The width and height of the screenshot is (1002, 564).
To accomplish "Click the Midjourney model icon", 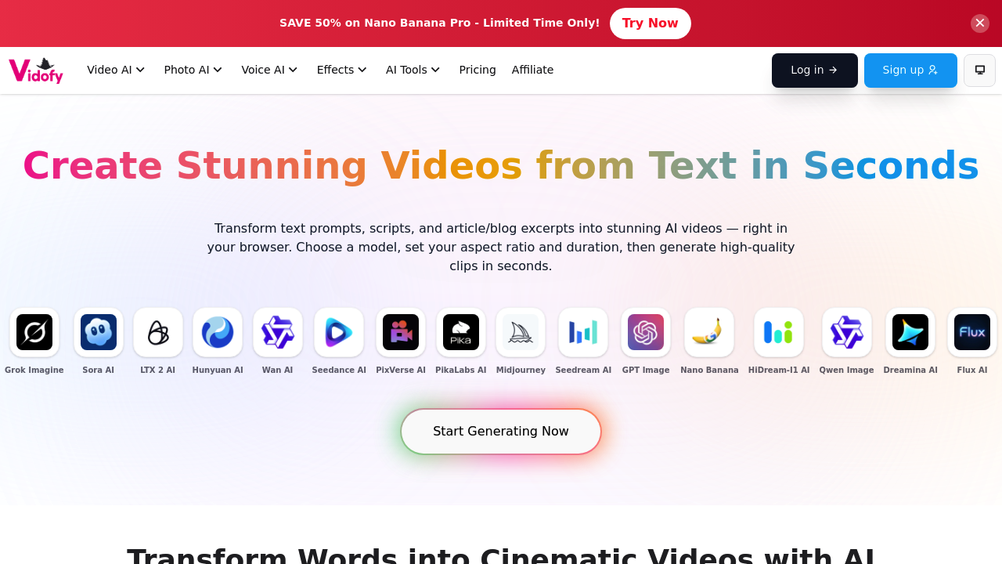I will coord(521,332).
